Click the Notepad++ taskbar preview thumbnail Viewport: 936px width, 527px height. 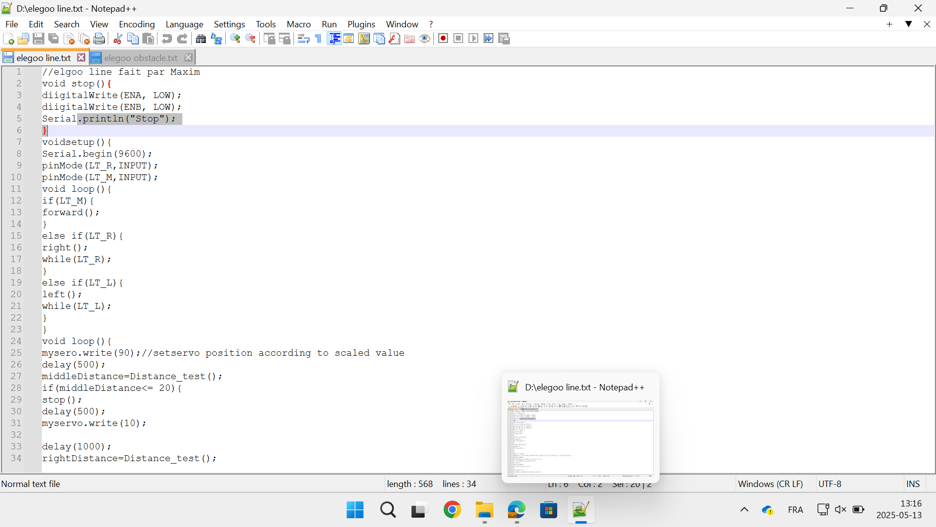tap(580, 438)
